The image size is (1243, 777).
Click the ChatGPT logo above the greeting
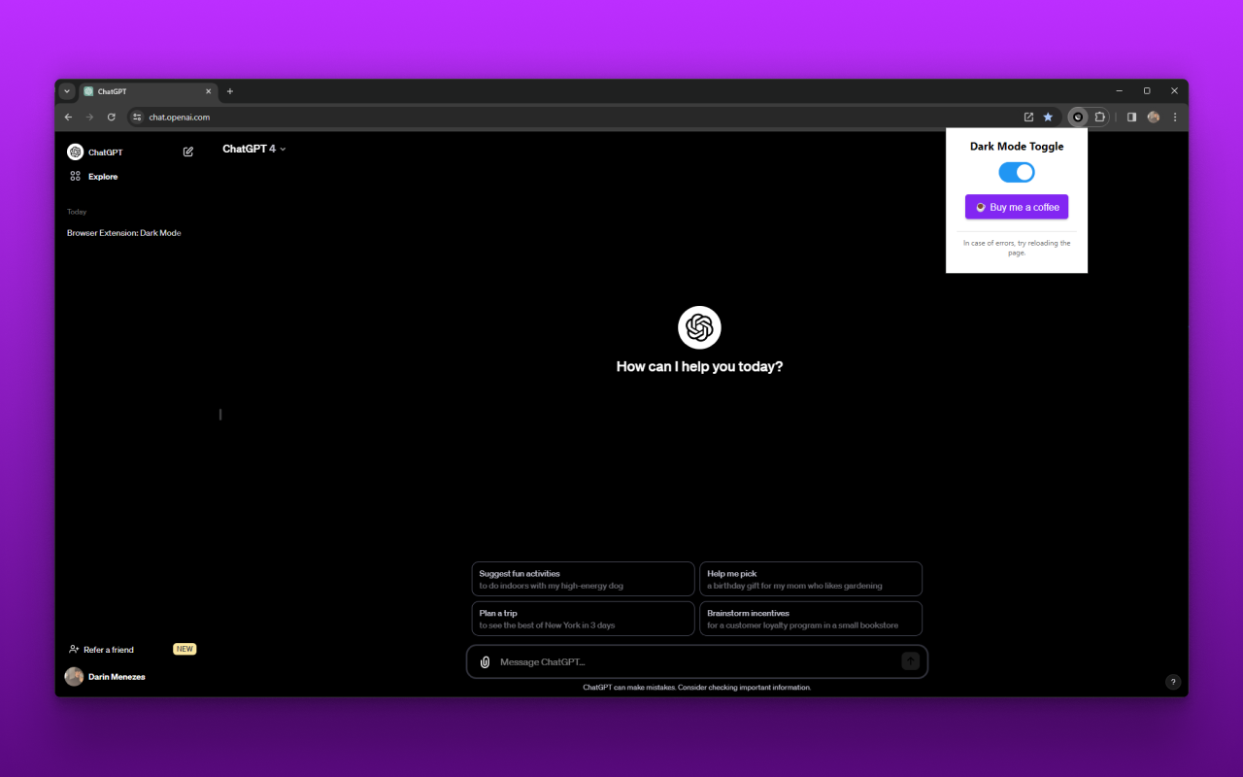[x=699, y=327]
